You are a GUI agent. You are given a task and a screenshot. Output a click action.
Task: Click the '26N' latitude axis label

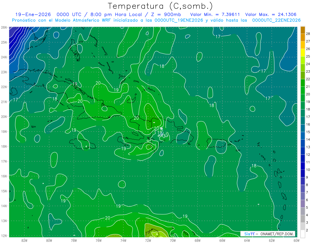pyautogui.click(x=4, y=27)
